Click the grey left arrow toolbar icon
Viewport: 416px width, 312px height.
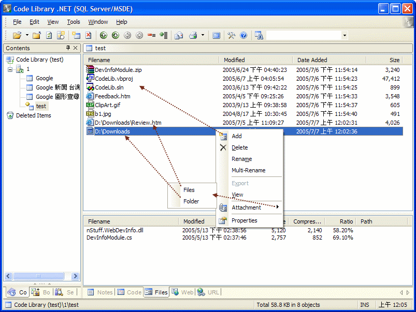pos(127,35)
